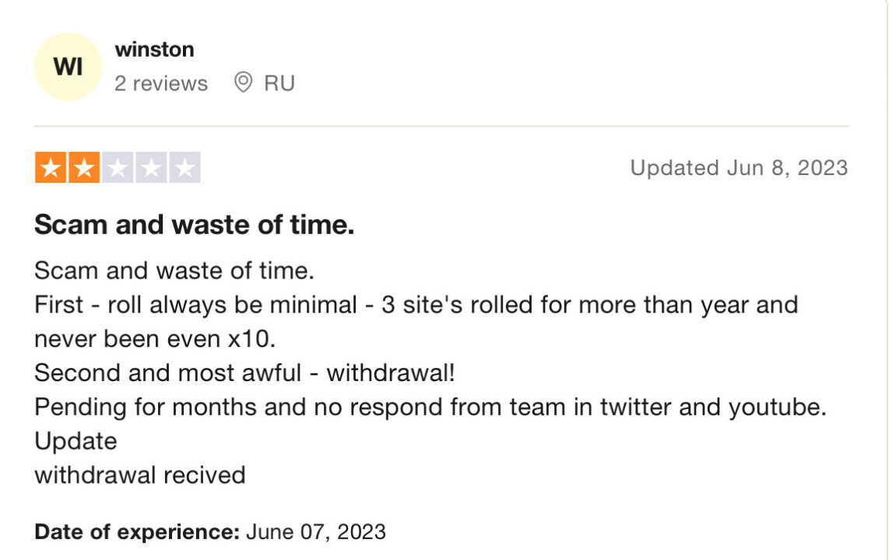The image size is (889, 560).
Task: Click the WI profile avatar circle
Action: [68, 67]
